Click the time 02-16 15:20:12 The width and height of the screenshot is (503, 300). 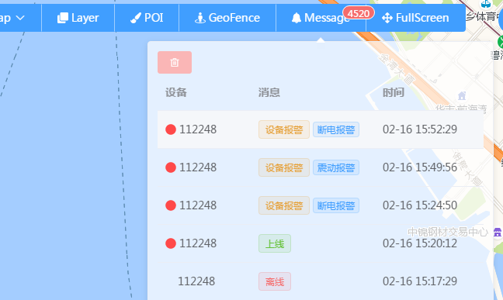click(x=420, y=243)
